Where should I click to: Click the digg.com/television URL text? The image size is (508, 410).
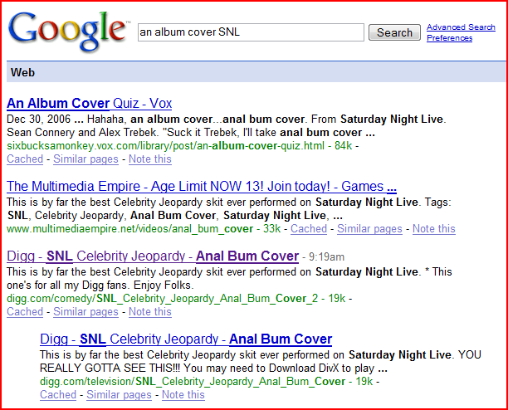(x=193, y=381)
